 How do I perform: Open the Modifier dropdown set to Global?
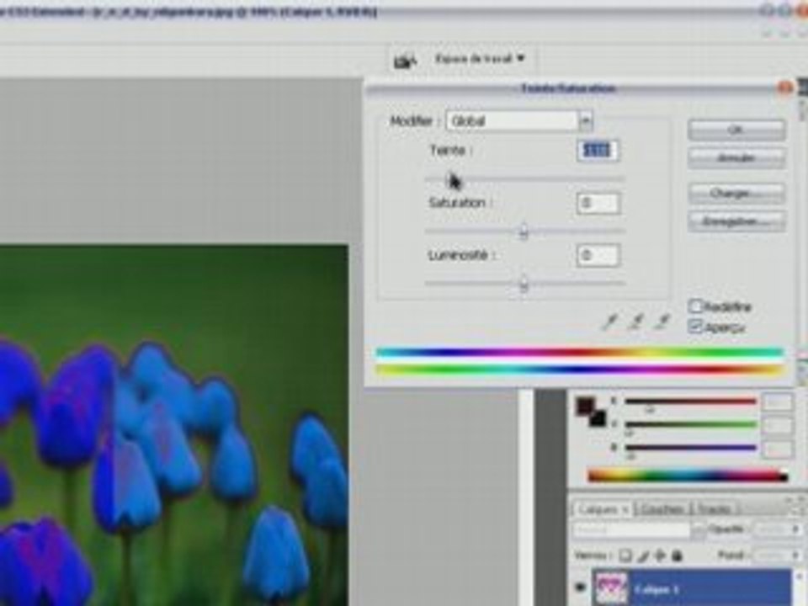(x=519, y=121)
